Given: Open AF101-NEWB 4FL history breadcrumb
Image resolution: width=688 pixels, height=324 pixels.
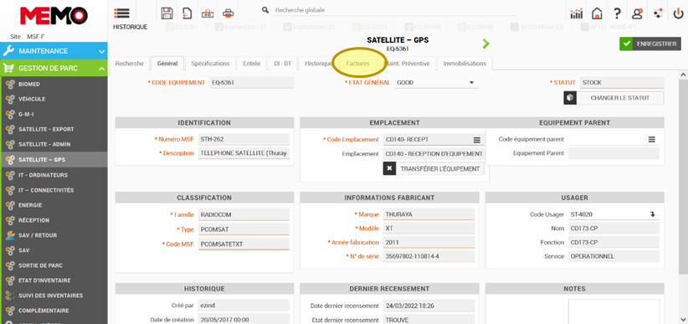Looking at the screenshot, I should [608, 28].
